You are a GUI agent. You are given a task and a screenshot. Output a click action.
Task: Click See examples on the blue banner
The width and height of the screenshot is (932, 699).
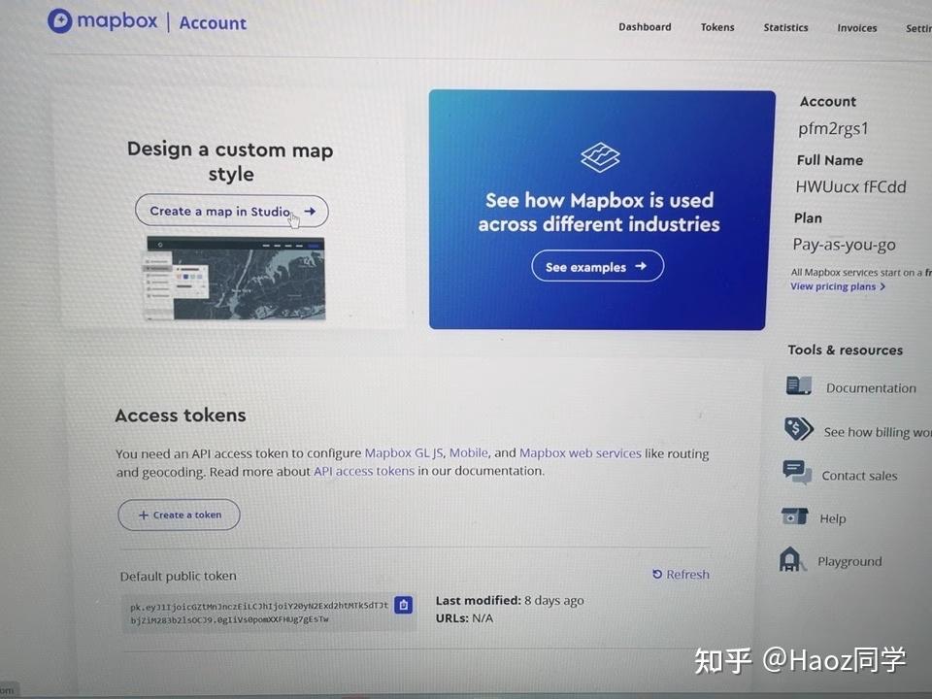click(x=597, y=265)
